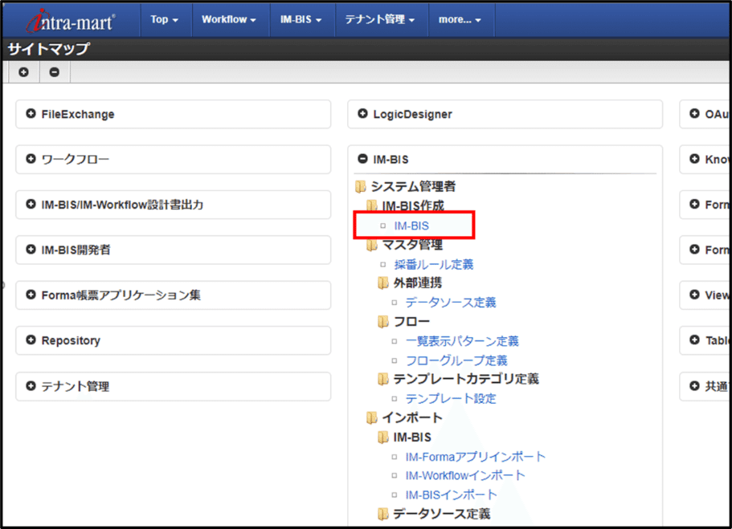Open the more... menu
This screenshot has height=529, width=732.
click(x=460, y=19)
